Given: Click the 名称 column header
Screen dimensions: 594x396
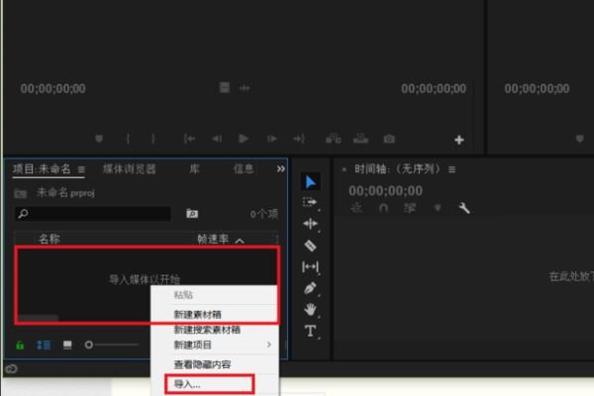Looking at the screenshot, I should click(x=49, y=240).
